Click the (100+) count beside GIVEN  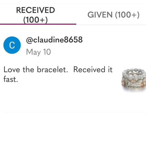(x=127, y=15)
